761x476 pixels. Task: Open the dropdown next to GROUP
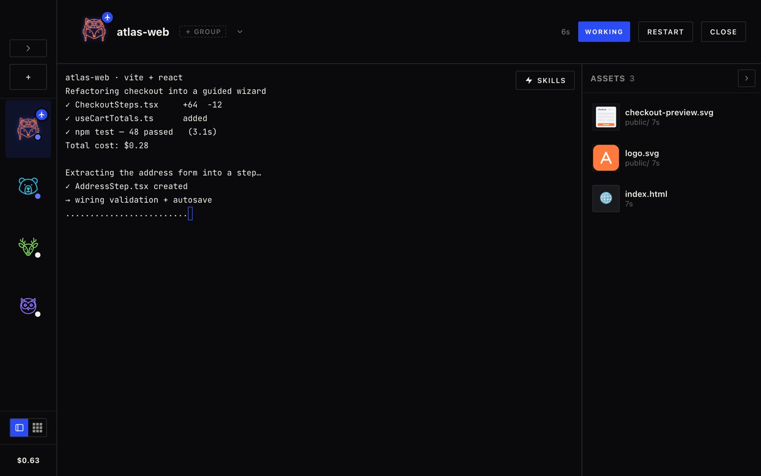[240, 31]
